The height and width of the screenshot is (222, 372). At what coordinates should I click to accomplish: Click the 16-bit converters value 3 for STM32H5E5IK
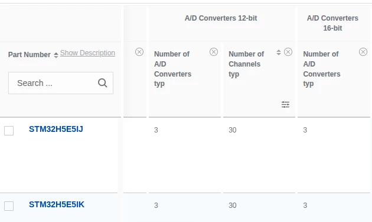(305, 205)
